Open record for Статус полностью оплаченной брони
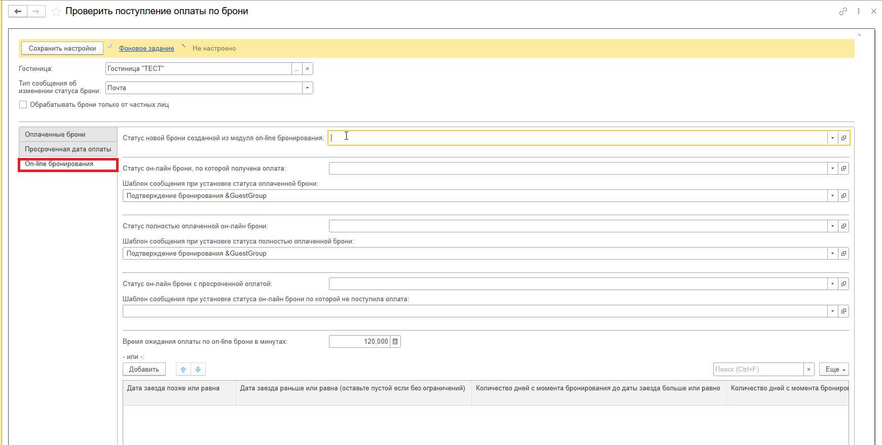 coord(843,226)
